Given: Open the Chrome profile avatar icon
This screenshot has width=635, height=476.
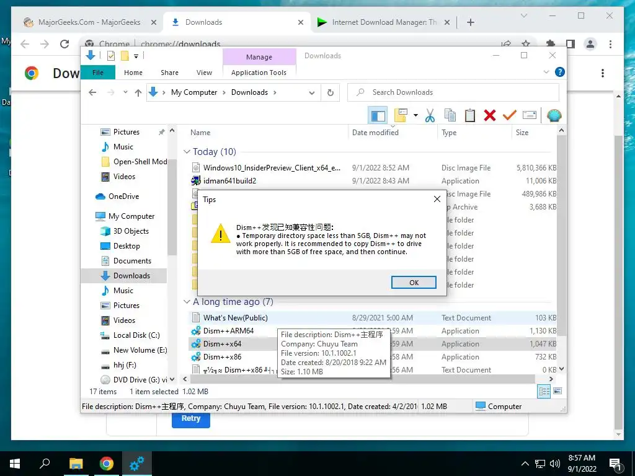Looking at the screenshot, I should point(590,44).
